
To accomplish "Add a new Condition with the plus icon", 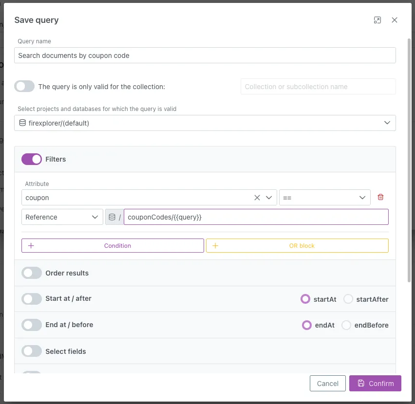I will click(31, 245).
